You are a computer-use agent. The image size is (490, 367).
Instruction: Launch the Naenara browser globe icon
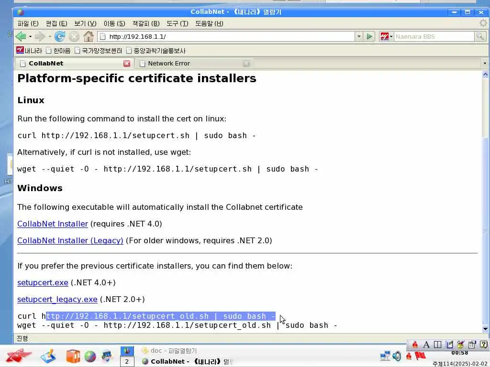pos(90,356)
